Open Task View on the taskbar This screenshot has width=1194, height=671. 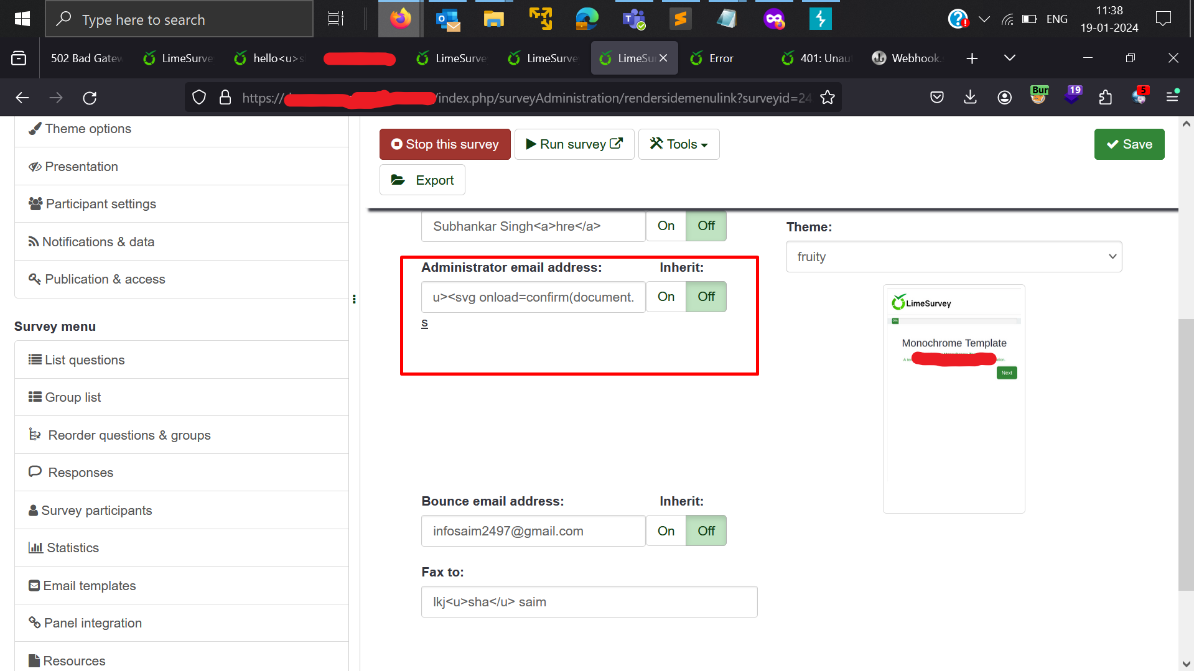pos(336,19)
